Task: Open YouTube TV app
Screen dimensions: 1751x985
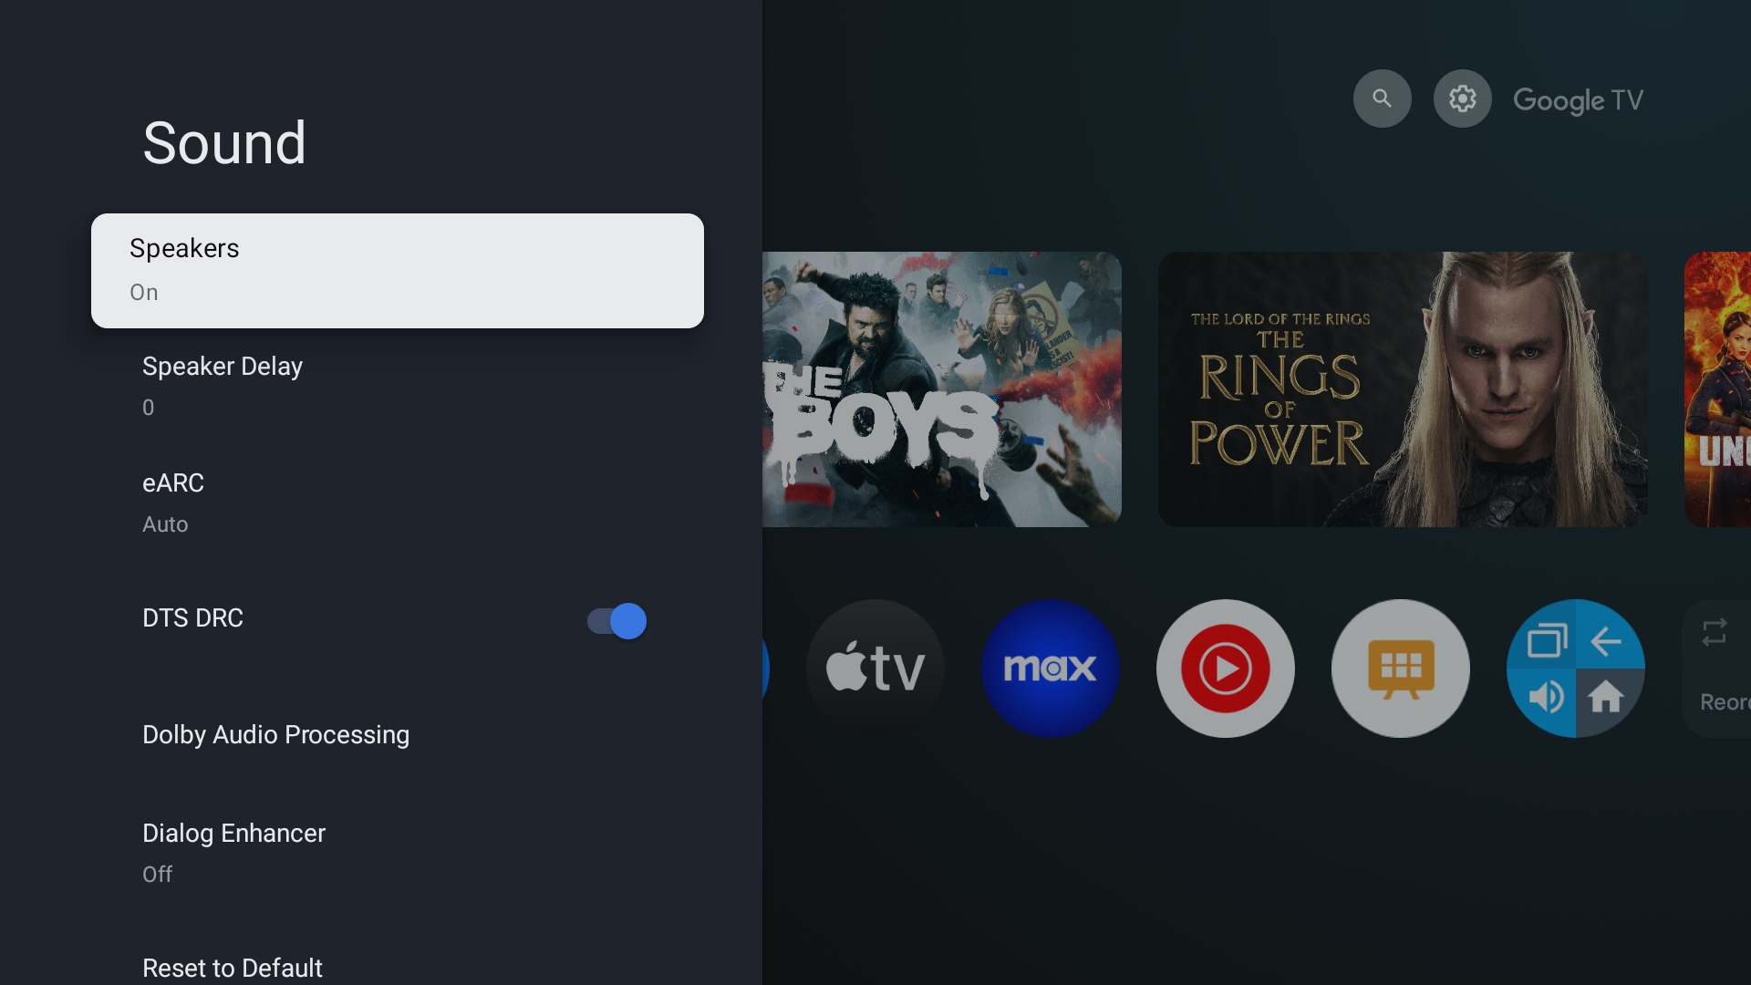Action: 1224,668
